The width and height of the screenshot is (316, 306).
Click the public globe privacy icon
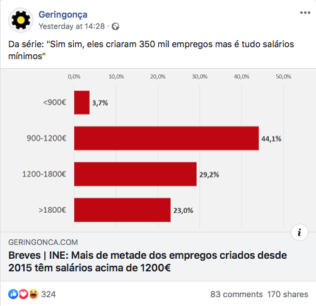coord(115,26)
